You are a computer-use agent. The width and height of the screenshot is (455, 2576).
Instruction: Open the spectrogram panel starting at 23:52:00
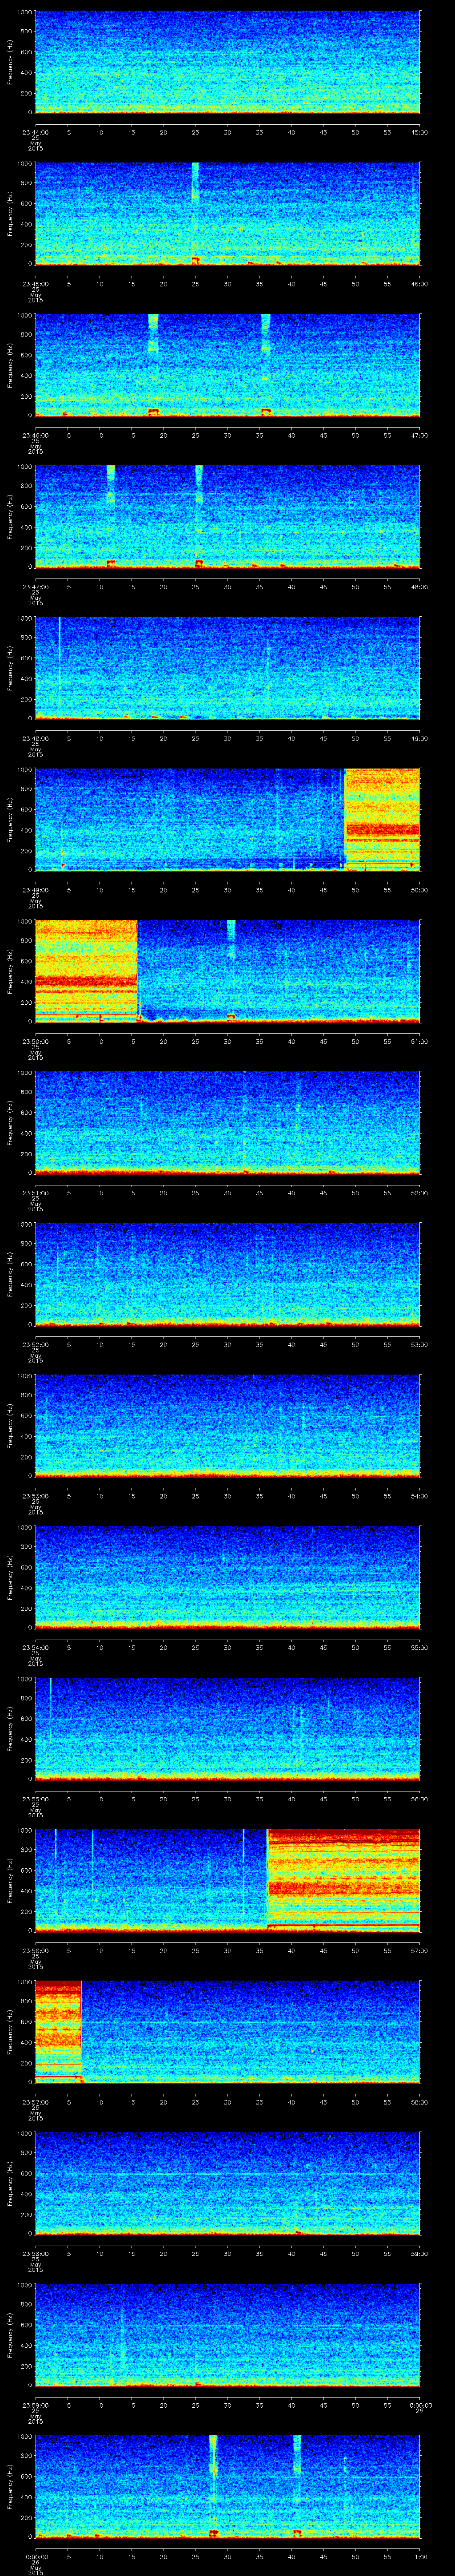coord(227,1273)
